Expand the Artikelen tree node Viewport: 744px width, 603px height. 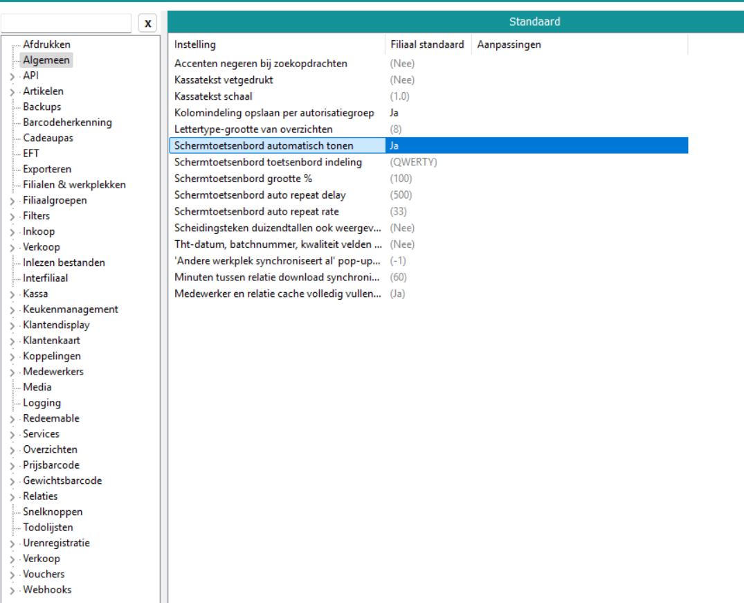pyautogui.click(x=12, y=92)
